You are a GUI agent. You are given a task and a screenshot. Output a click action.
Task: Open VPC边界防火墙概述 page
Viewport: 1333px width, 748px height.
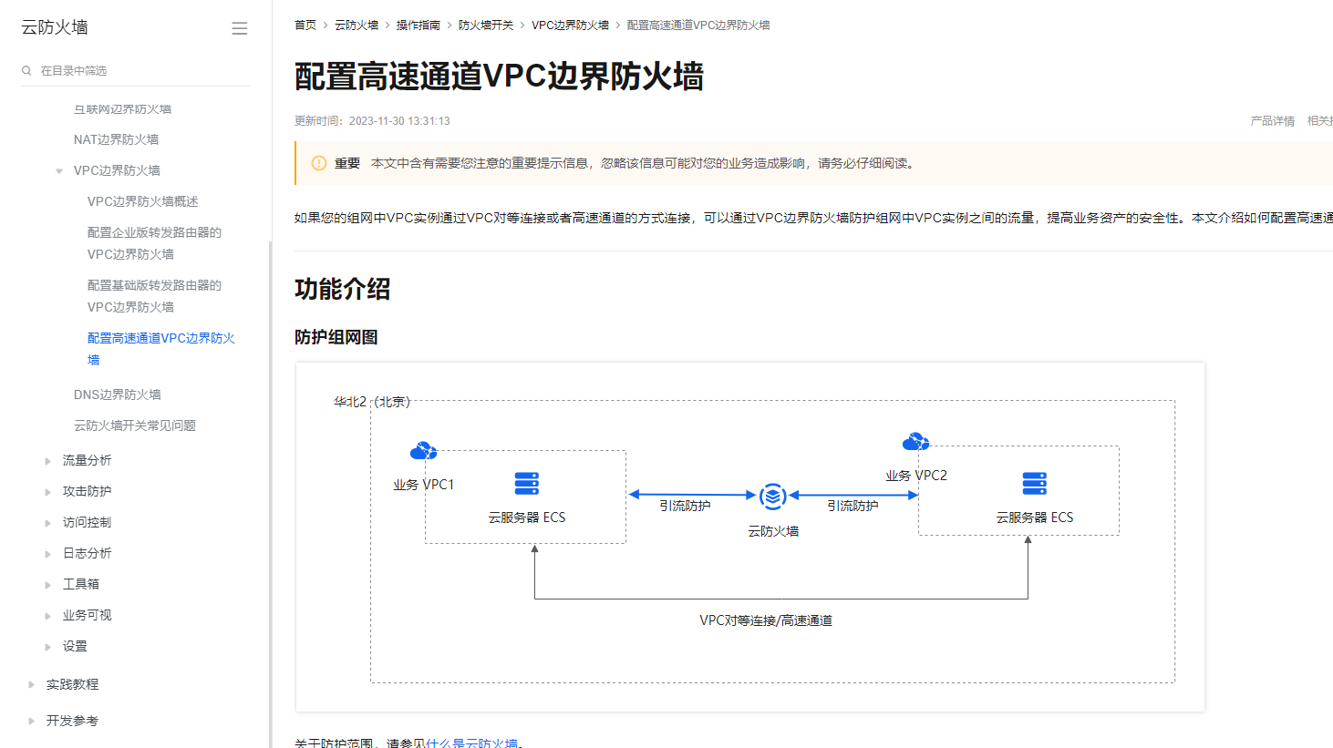142,201
